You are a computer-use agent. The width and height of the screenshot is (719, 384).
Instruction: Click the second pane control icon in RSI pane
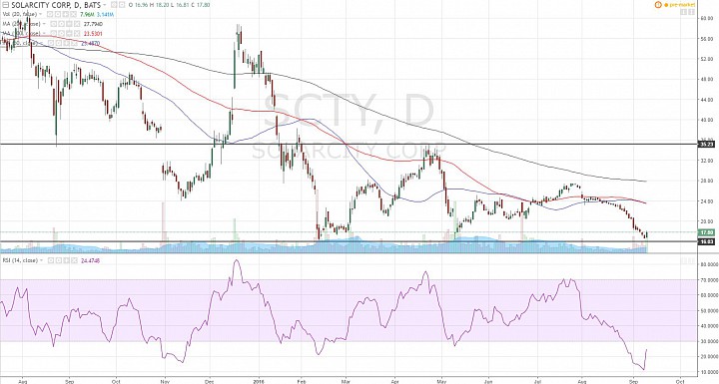(691, 260)
